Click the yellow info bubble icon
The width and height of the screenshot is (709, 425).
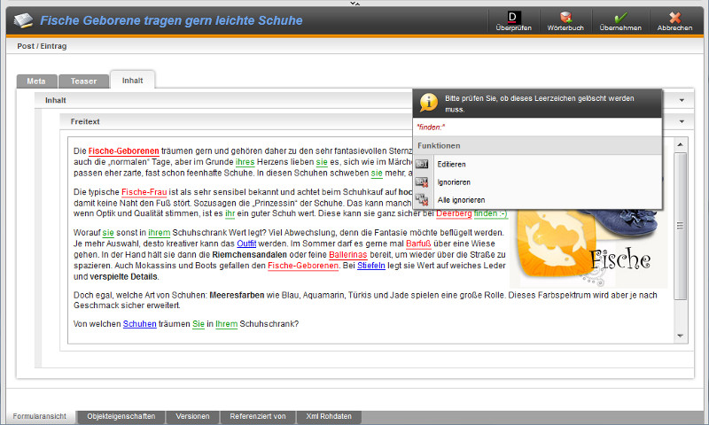(x=429, y=103)
